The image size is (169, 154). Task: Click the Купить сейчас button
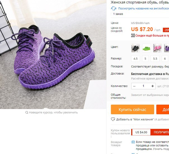click(132, 109)
